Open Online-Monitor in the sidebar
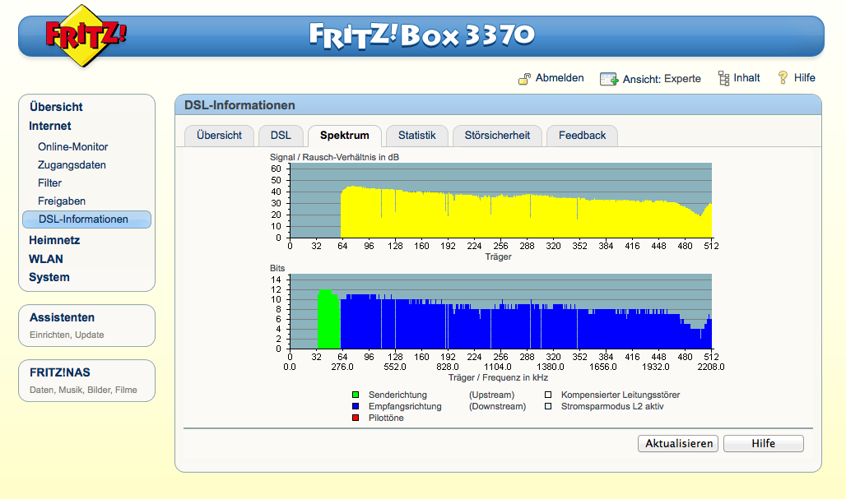This screenshot has height=499, width=846. click(x=73, y=146)
